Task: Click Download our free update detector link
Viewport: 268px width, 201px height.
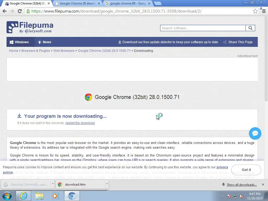Action: click(168, 42)
